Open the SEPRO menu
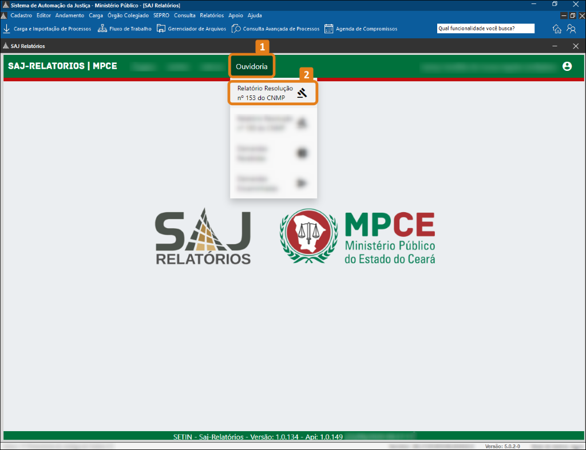The height and width of the screenshot is (450, 586). [161, 15]
